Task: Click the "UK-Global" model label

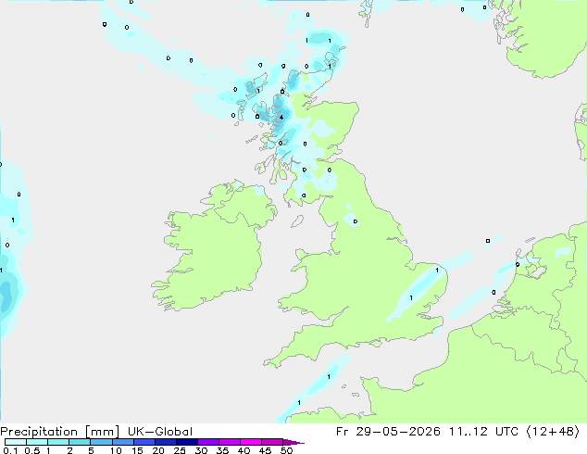Action: tap(160, 432)
